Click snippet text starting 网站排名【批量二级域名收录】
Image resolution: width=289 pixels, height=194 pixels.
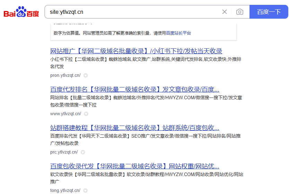[146, 101]
